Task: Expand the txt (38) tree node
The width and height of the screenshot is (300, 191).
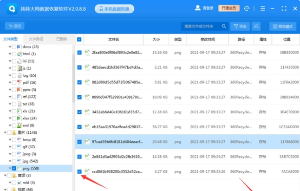Action: 10,104
